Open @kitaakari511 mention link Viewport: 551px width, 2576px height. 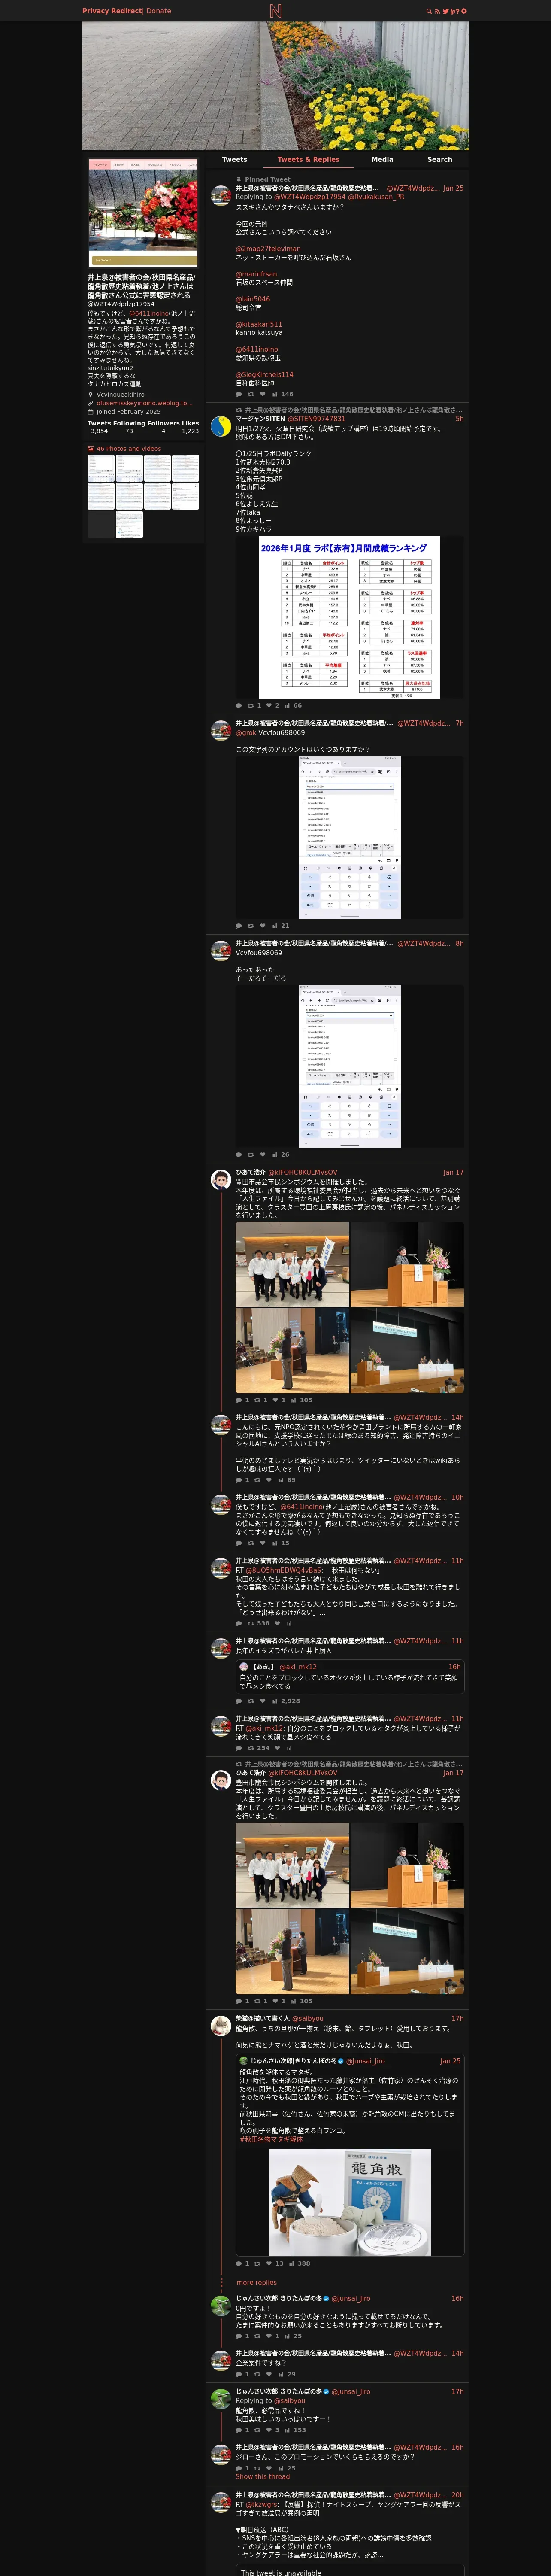click(x=259, y=324)
